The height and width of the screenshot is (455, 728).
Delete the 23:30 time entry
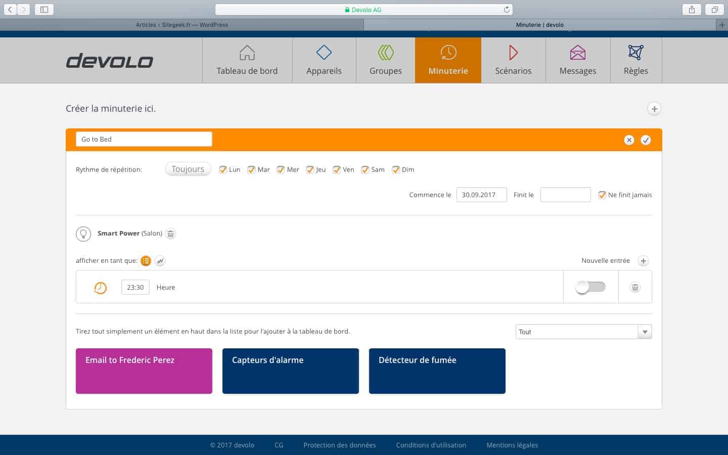tap(635, 287)
